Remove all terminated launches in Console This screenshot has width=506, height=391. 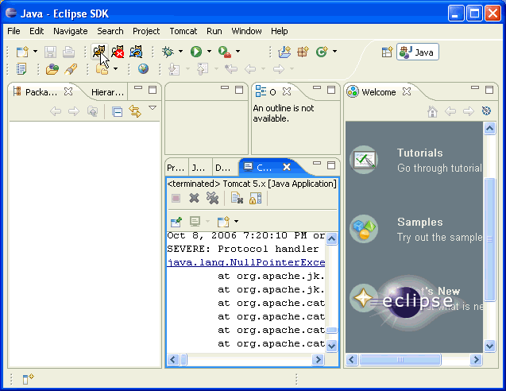(x=212, y=198)
